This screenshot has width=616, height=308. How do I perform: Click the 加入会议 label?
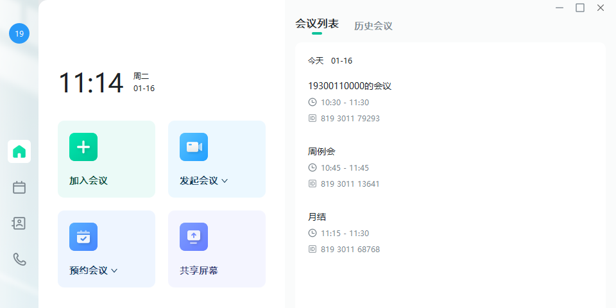(x=89, y=181)
